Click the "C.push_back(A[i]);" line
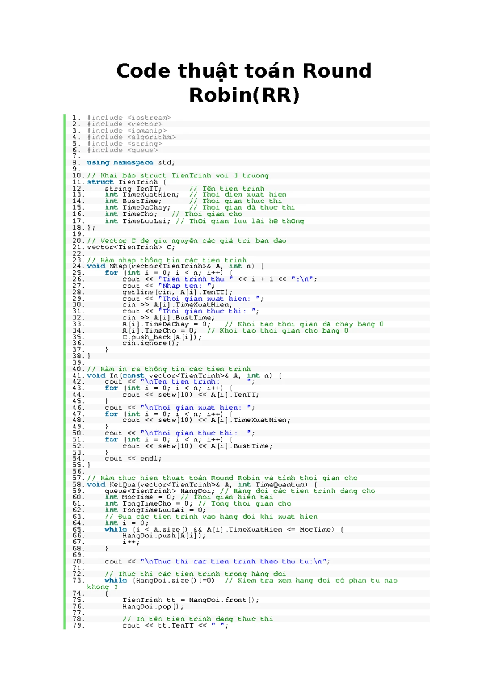This screenshot has width=489, height=692. (162, 337)
